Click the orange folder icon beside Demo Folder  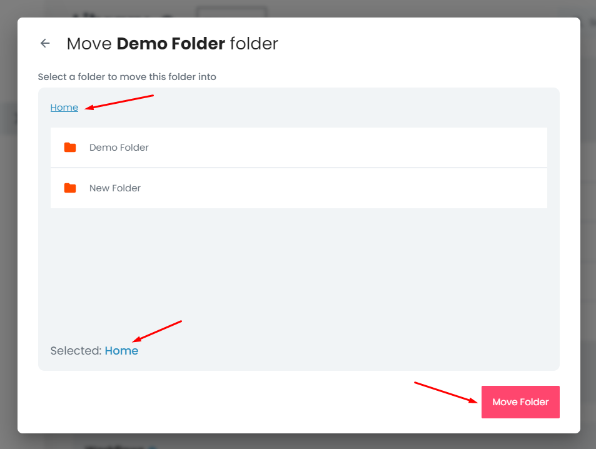pyautogui.click(x=70, y=148)
